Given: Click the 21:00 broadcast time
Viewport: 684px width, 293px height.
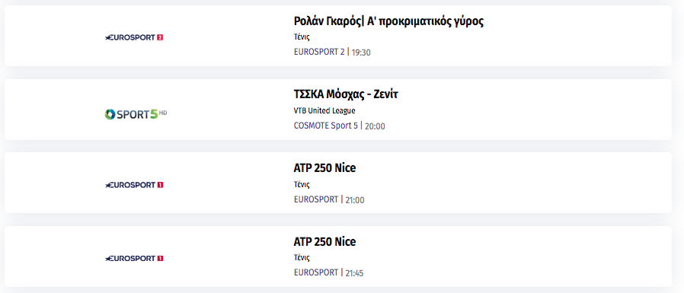Looking at the screenshot, I should point(355,199).
